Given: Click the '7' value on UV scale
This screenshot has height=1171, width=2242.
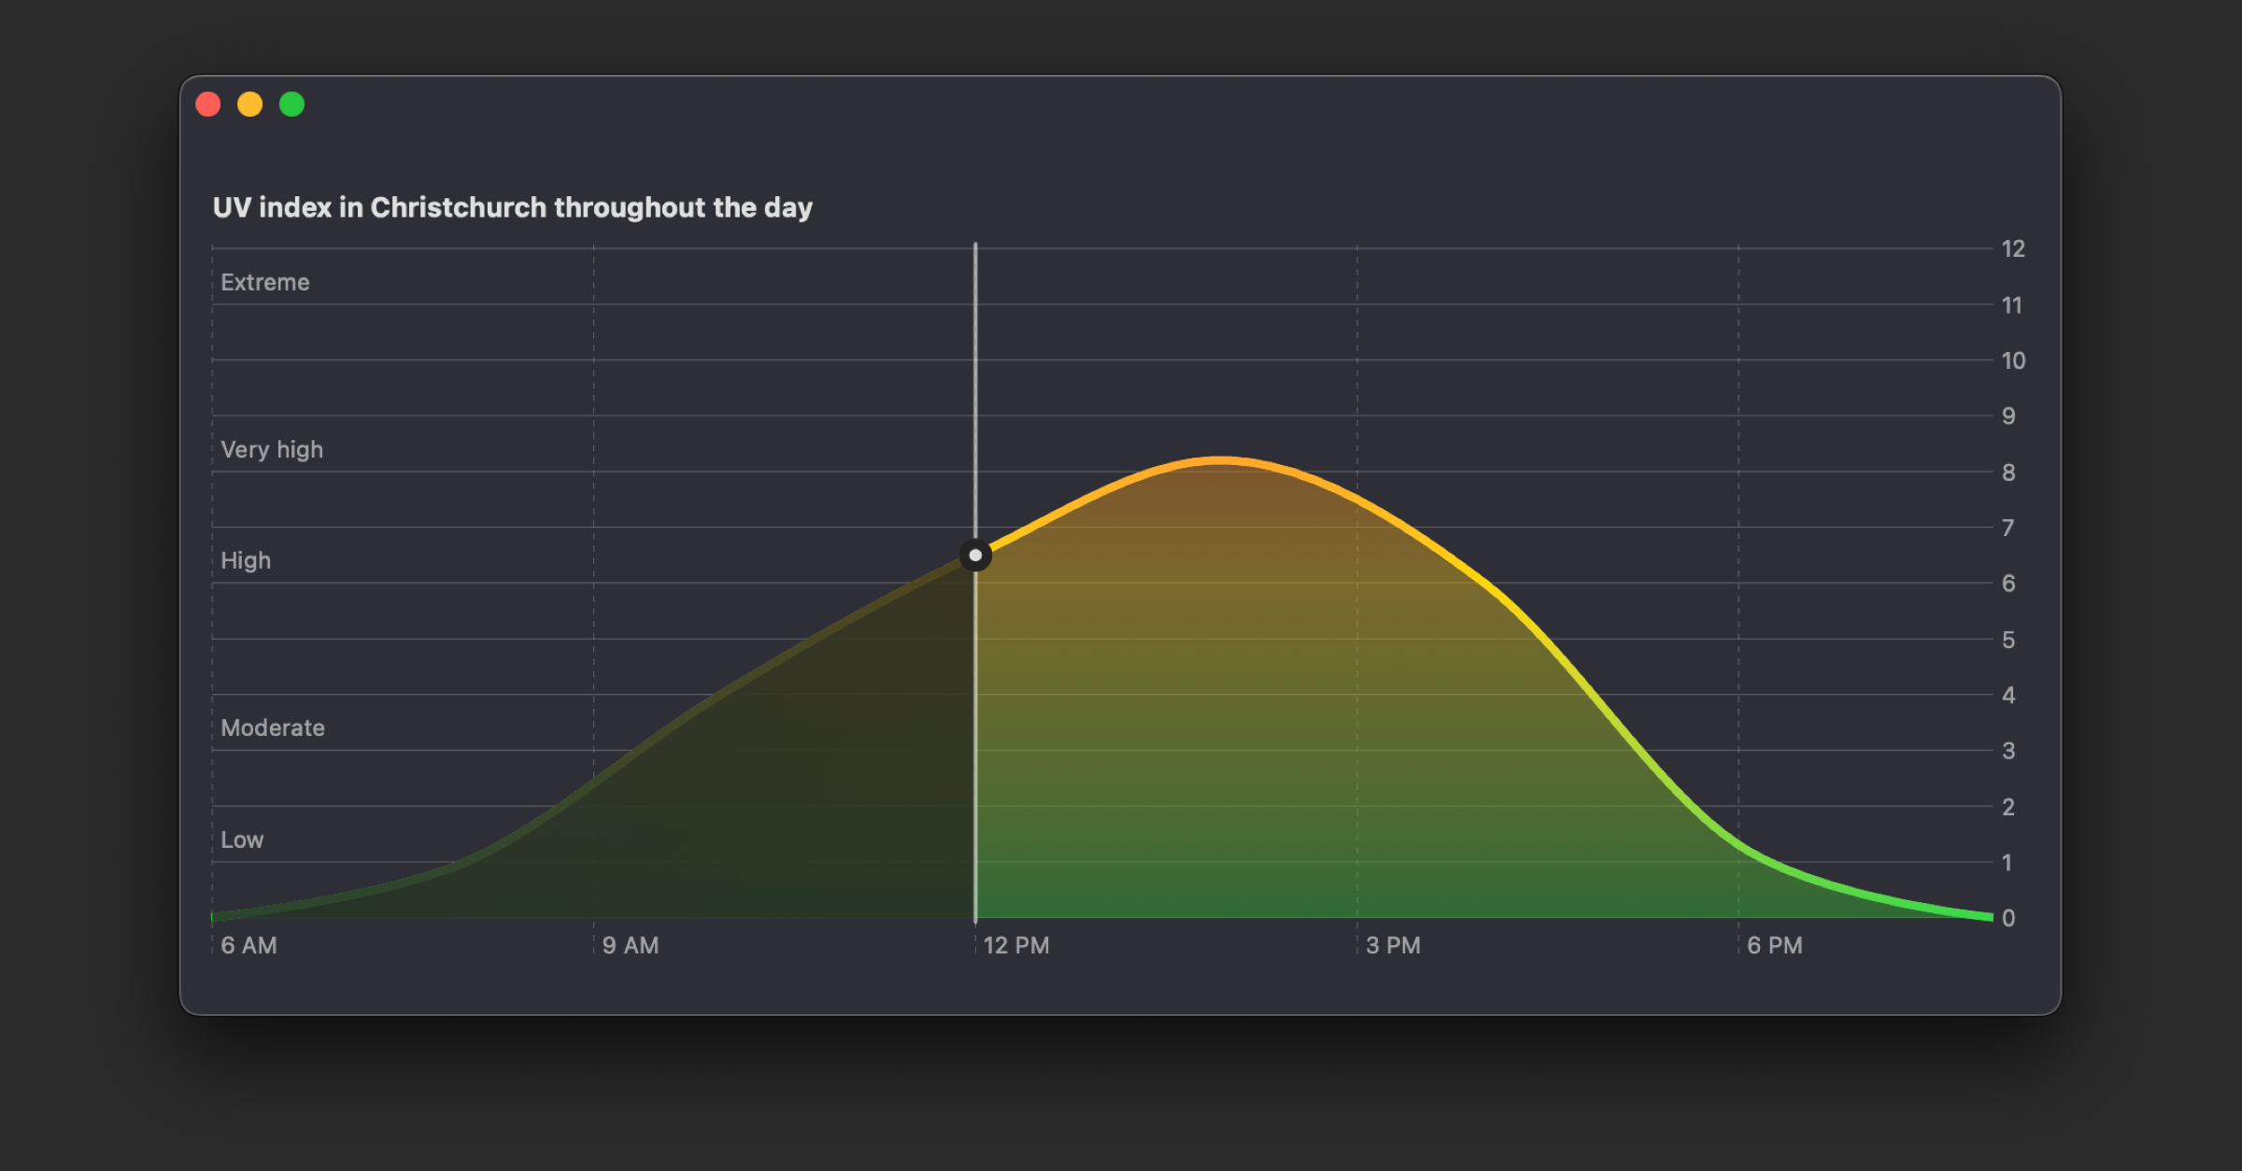Looking at the screenshot, I should (2008, 528).
